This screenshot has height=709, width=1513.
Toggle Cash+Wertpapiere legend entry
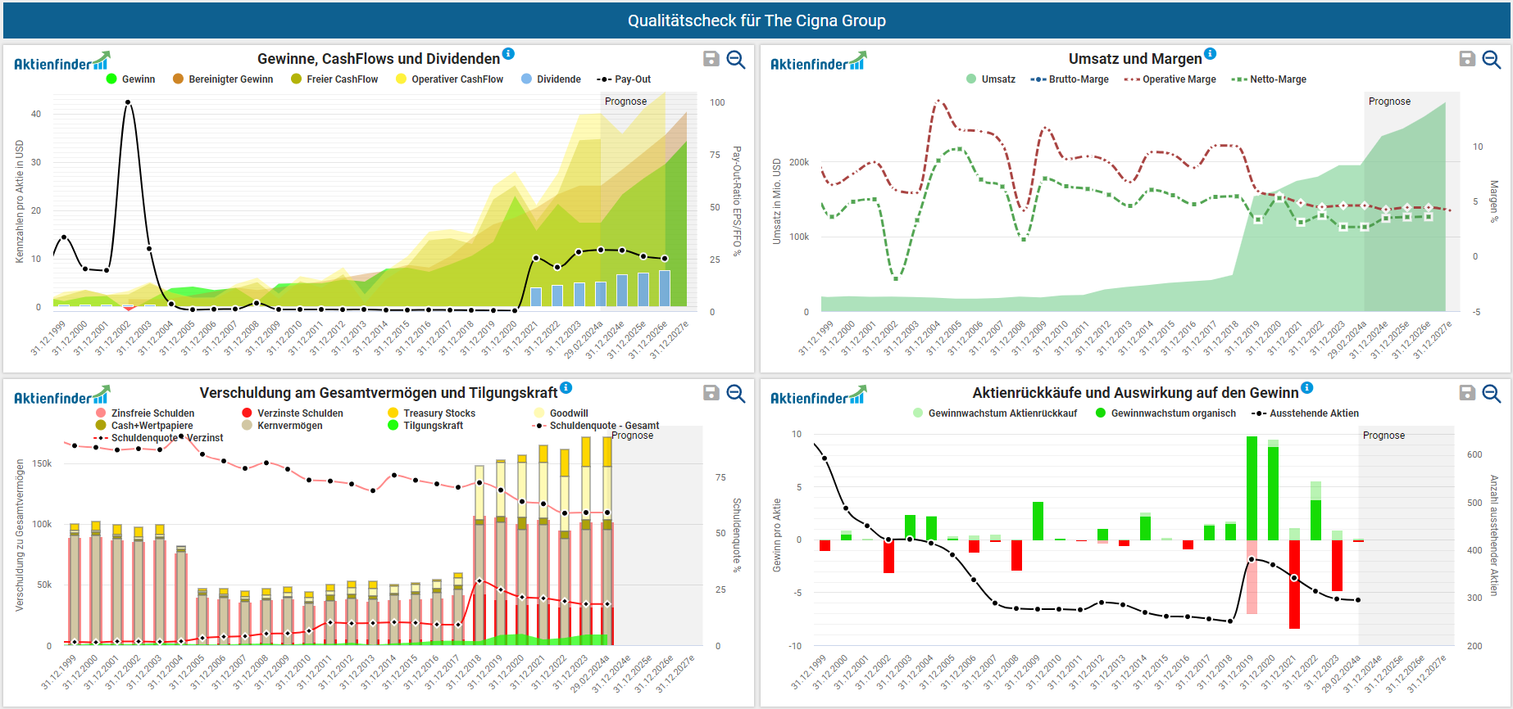tap(144, 426)
